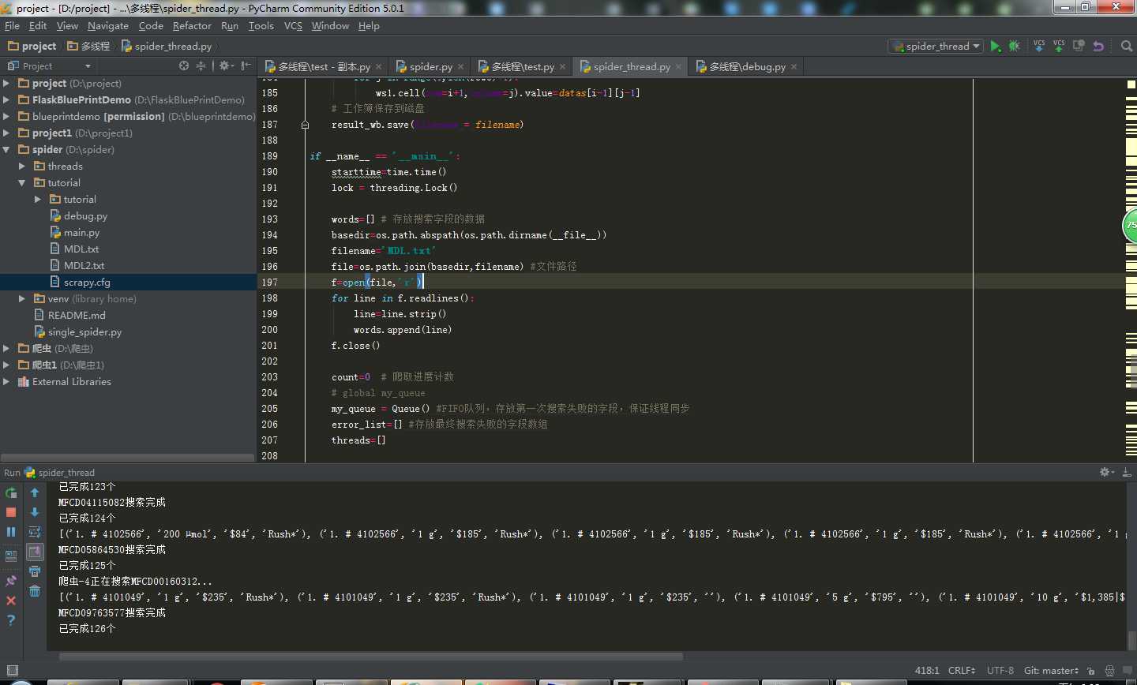The height and width of the screenshot is (685, 1137).
Task: Change CRLF line separator in status bar
Action: 961,671
